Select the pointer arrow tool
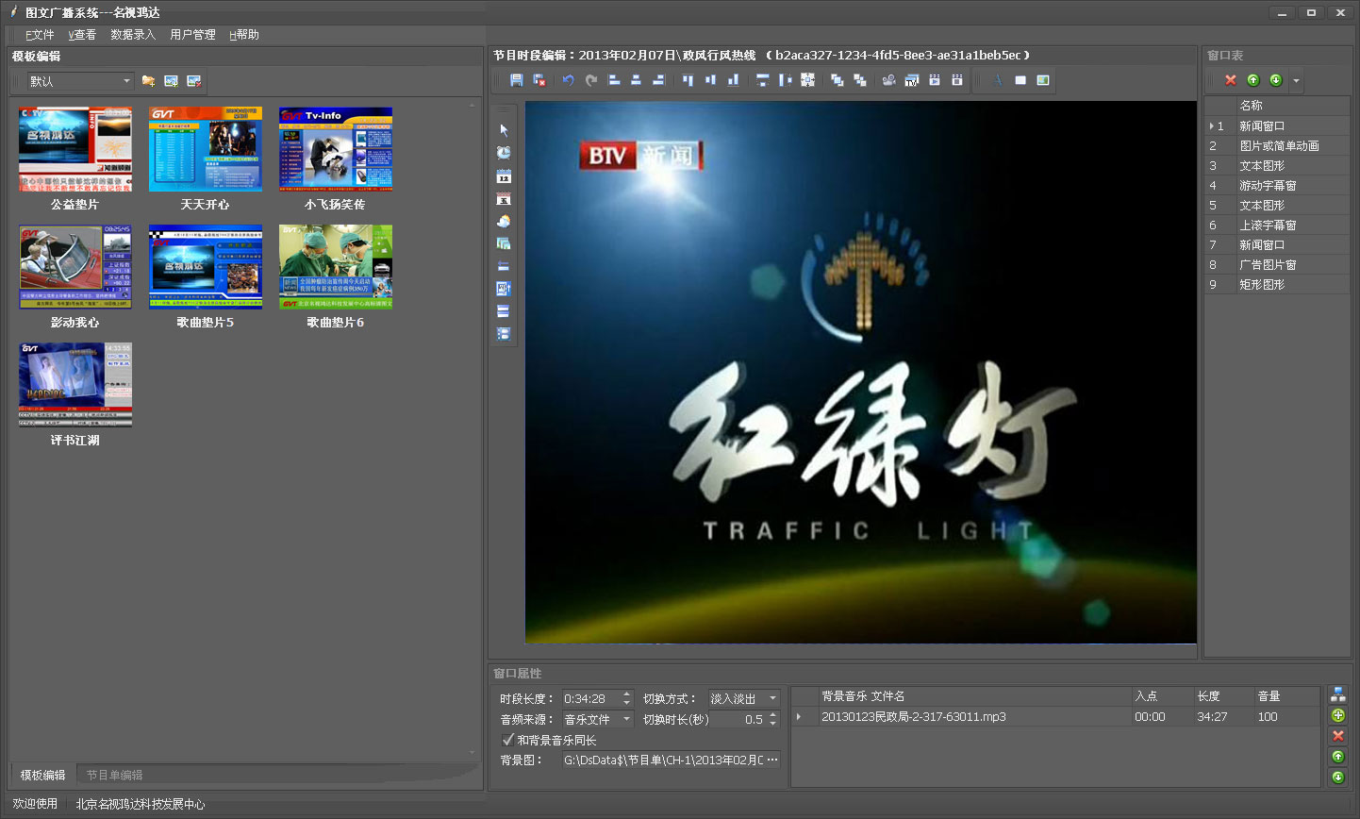Viewport: 1360px width, 819px height. pyautogui.click(x=504, y=130)
